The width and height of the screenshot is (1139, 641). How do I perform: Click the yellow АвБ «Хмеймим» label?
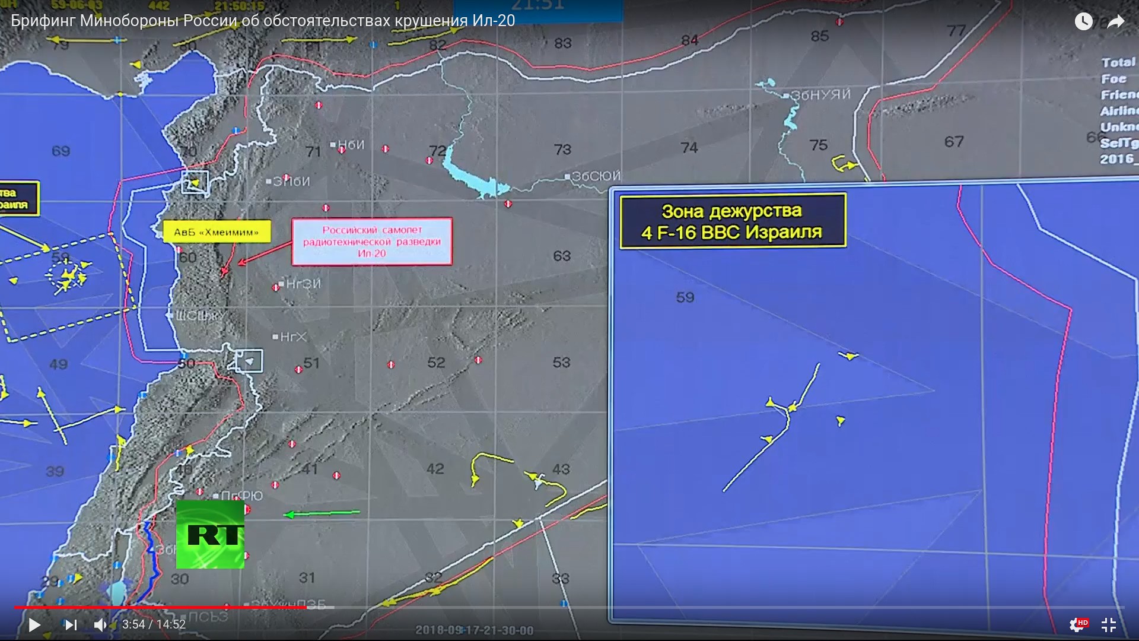point(217,232)
